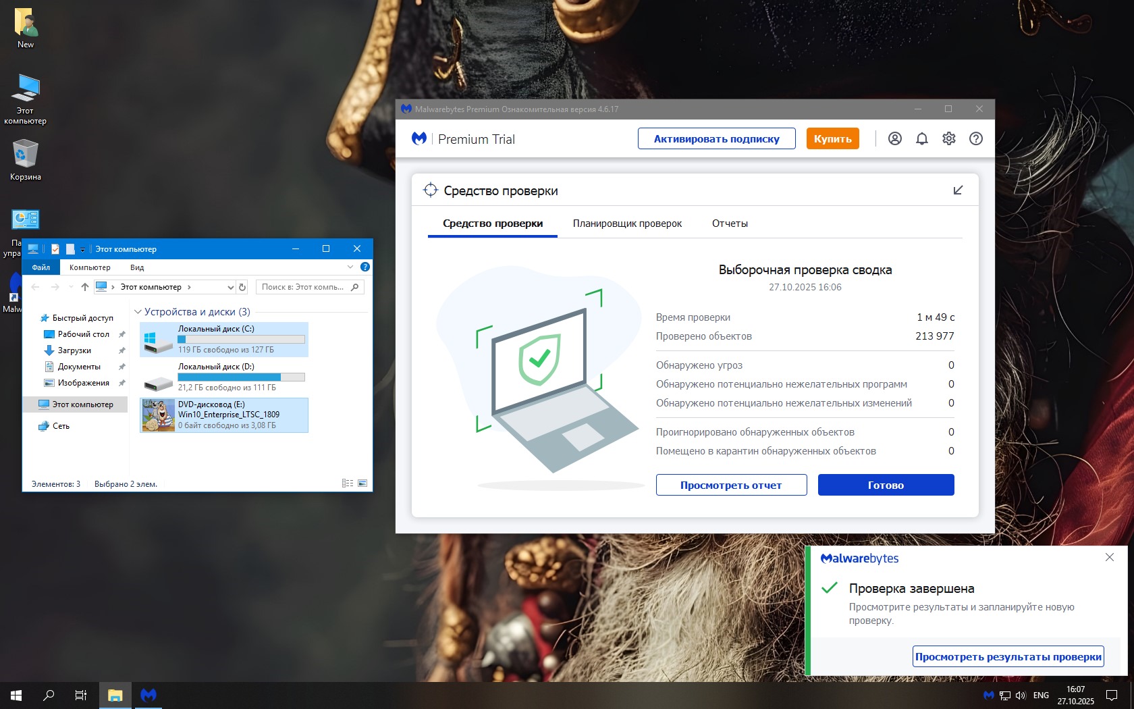Click the Explorer refresh icon

click(x=242, y=287)
